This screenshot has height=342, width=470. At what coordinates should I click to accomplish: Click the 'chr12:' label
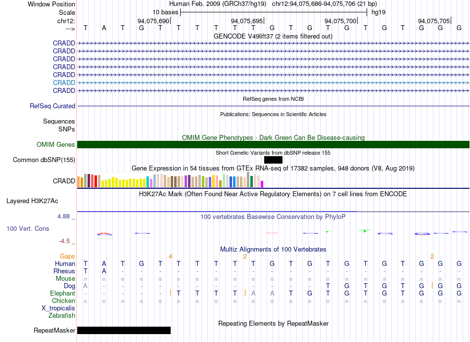[x=66, y=21]
